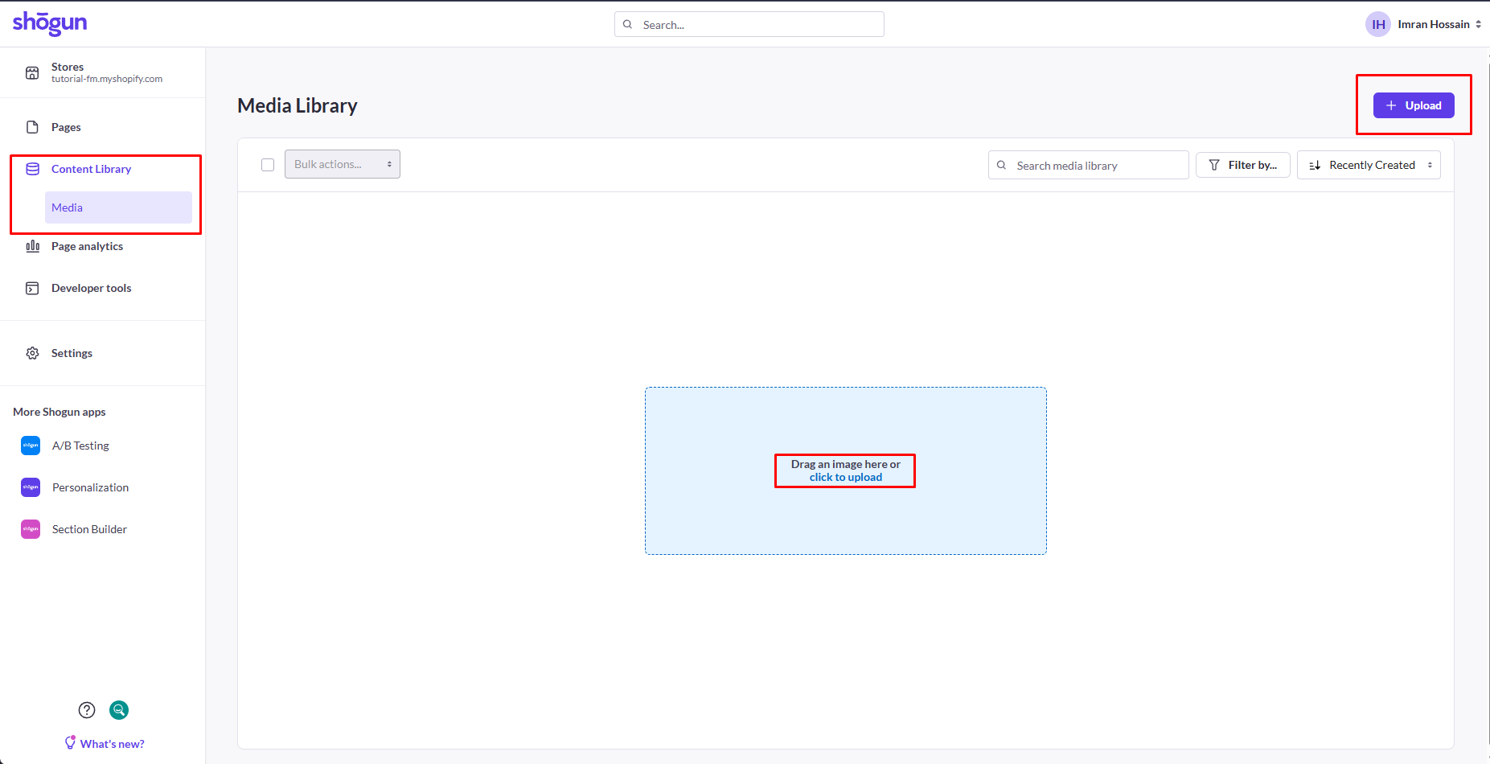Image resolution: width=1490 pixels, height=764 pixels.
Task: Focus the top Search field
Action: pyautogui.click(x=749, y=24)
